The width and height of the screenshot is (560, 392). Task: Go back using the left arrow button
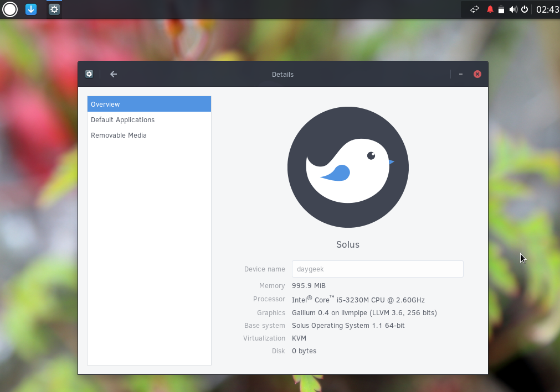[x=114, y=74]
